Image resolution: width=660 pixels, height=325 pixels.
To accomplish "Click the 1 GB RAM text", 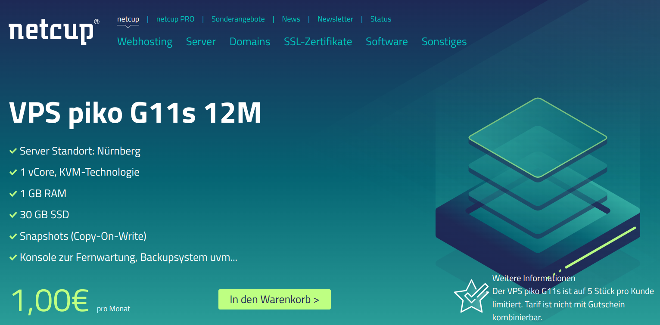I will (x=43, y=194).
